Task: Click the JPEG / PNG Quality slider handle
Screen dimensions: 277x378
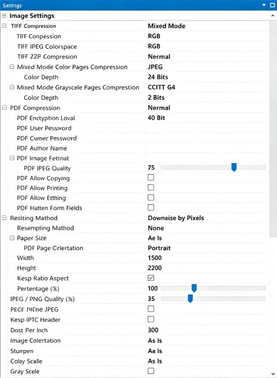Action: click(x=190, y=299)
